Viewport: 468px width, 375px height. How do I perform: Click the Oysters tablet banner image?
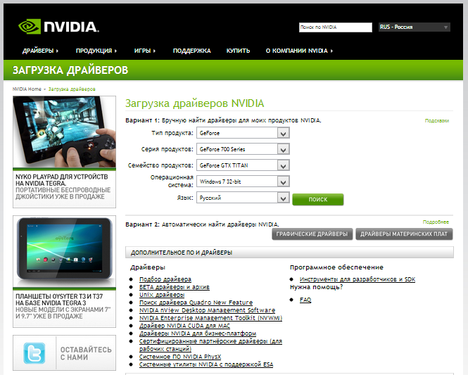tap(65, 252)
